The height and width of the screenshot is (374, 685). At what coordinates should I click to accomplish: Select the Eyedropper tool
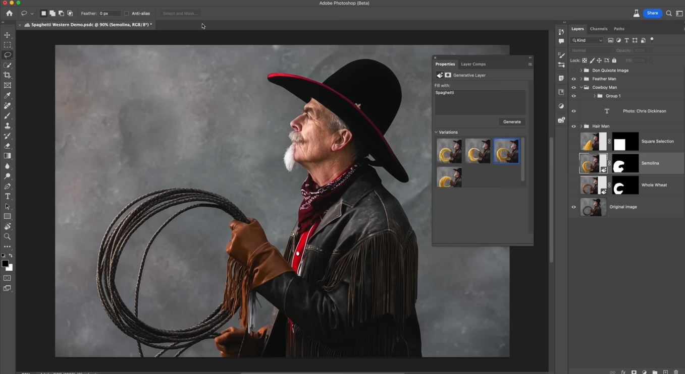pyautogui.click(x=7, y=95)
